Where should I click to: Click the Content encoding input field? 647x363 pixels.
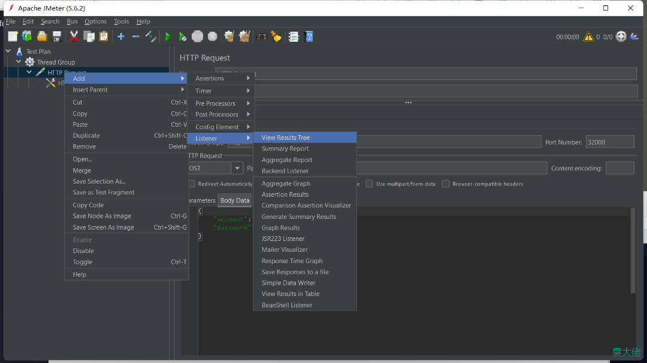pos(620,168)
